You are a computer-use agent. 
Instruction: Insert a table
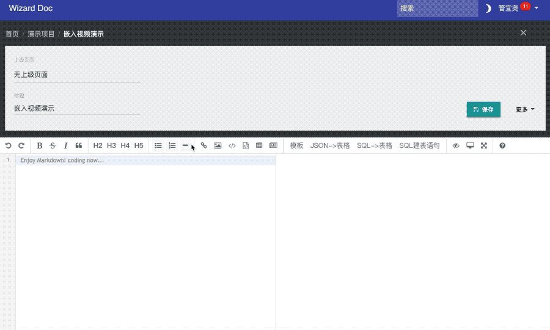[x=259, y=145]
